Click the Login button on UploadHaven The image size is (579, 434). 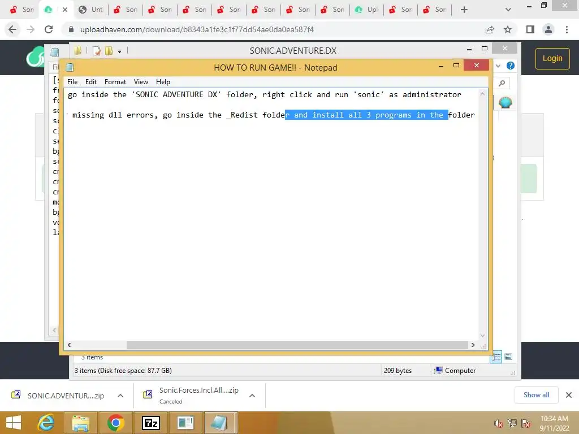[x=552, y=58]
